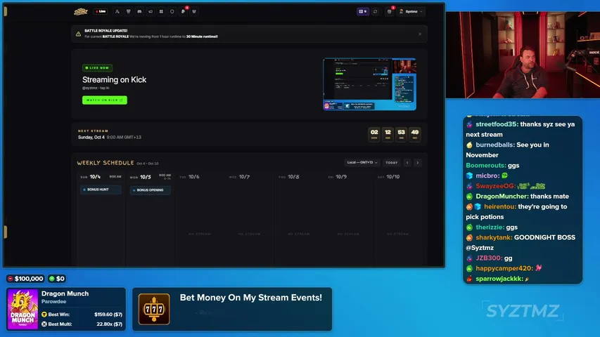The image size is (600, 337).
Task: Open the navbar icon with red badge beside the shield
Action: (184, 11)
